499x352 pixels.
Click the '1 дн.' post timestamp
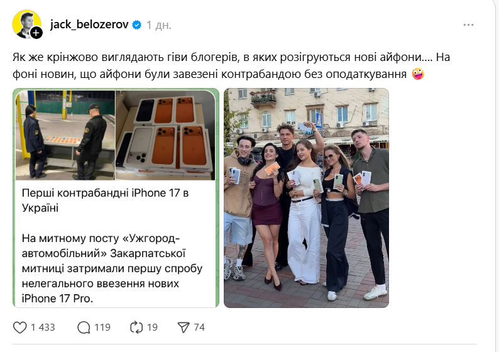tap(158, 25)
